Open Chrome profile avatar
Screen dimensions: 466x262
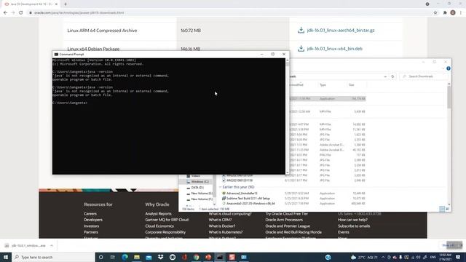click(453, 13)
